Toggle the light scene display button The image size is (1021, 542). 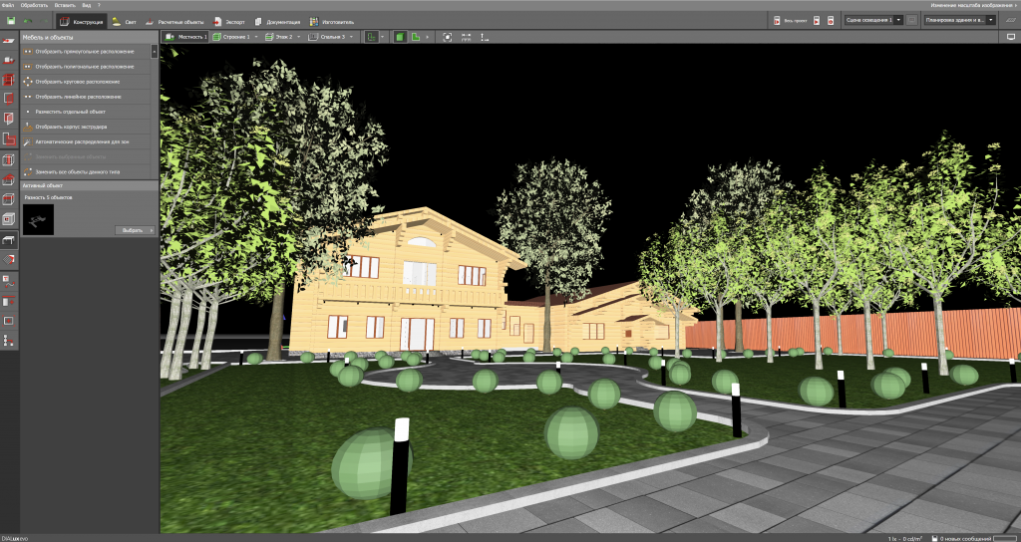[x=910, y=20]
